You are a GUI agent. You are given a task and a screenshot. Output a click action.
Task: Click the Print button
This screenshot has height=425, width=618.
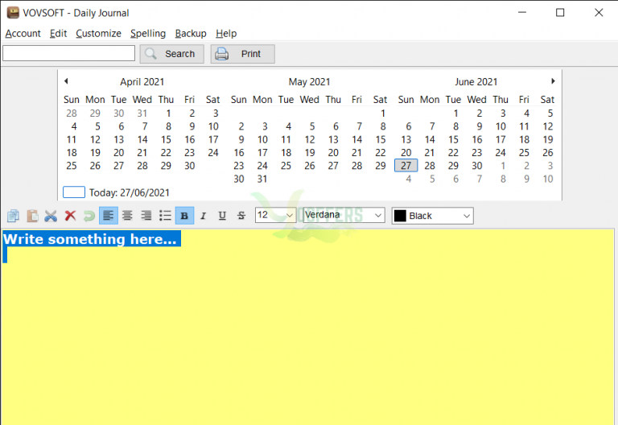[242, 54]
